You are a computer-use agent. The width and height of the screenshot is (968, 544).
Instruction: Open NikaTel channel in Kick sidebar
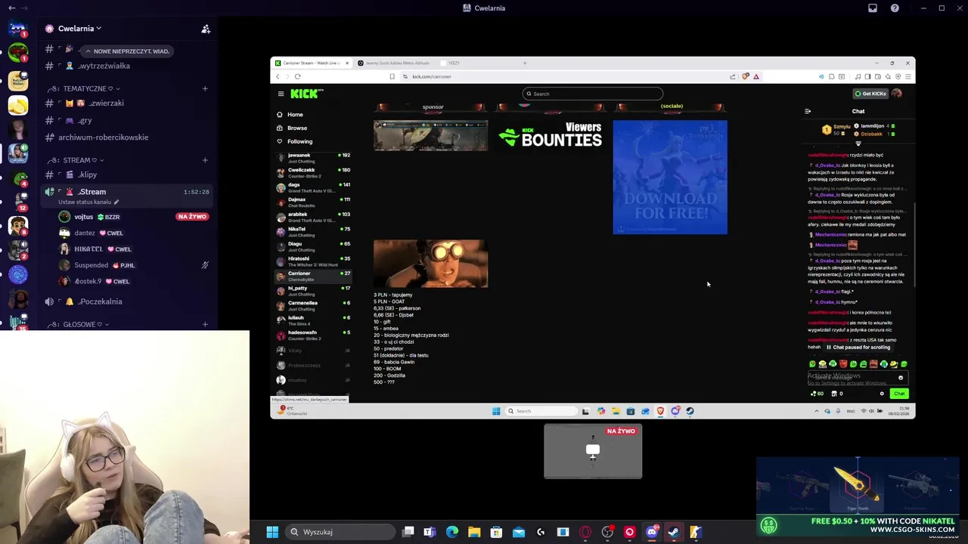(x=313, y=231)
